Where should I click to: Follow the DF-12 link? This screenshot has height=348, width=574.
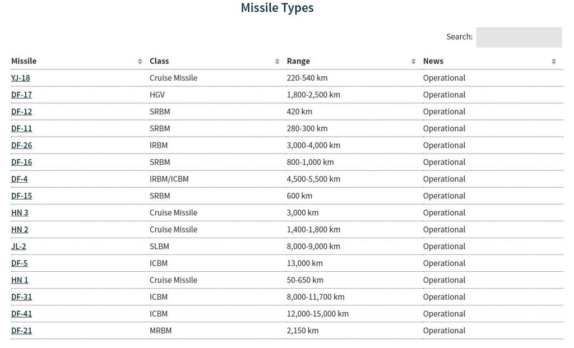[21, 112]
